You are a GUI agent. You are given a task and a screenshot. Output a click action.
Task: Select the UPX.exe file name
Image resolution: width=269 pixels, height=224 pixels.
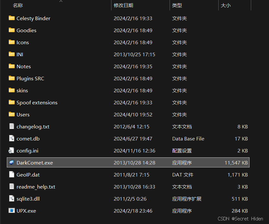pos(26,211)
